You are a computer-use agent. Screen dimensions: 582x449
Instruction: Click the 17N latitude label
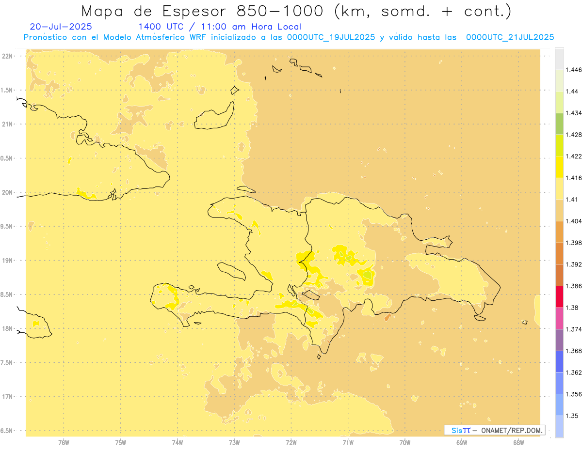(8, 397)
